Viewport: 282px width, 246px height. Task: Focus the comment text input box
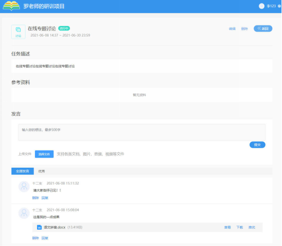142,132
